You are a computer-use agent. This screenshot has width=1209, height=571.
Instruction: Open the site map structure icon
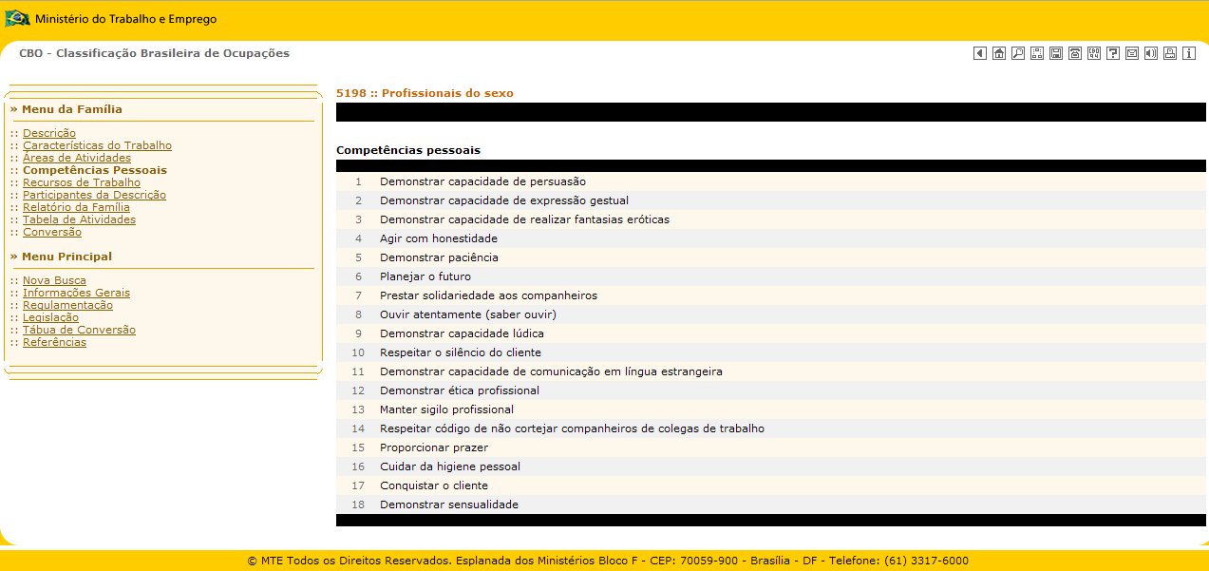(1037, 53)
